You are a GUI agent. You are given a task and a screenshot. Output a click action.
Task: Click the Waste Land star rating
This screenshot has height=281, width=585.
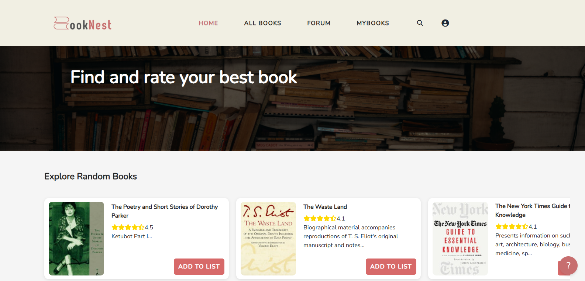320,218
